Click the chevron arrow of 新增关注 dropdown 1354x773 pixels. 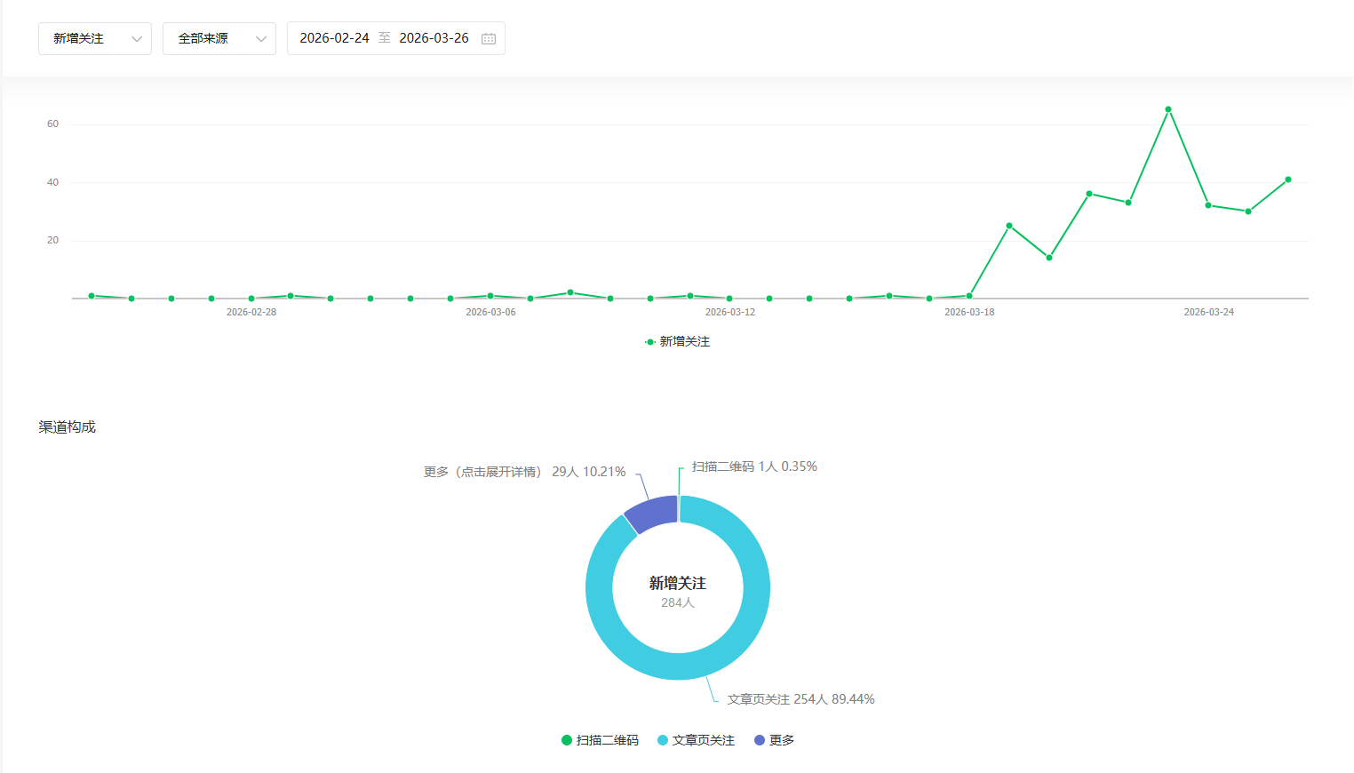(x=137, y=38)
